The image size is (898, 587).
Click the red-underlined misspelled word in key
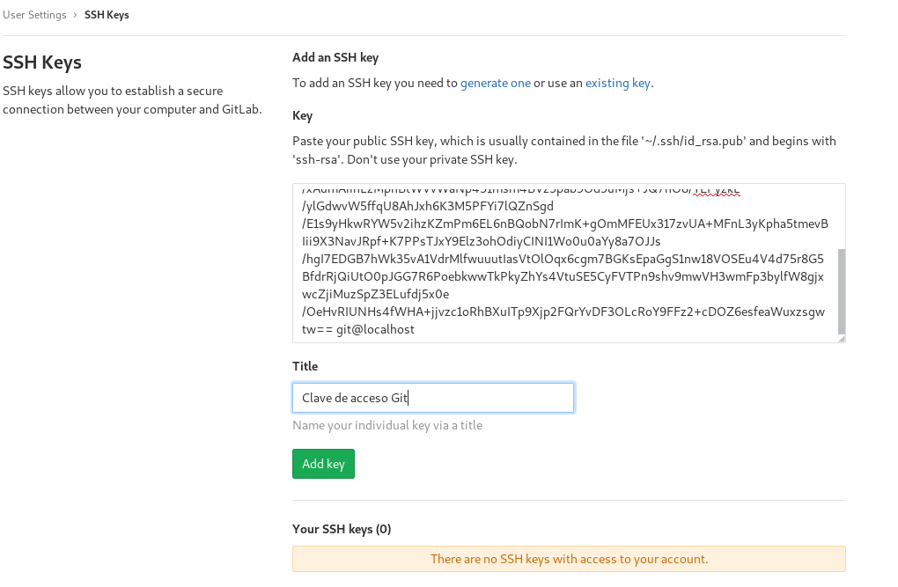pyautogui.click(x=716, y=190)
